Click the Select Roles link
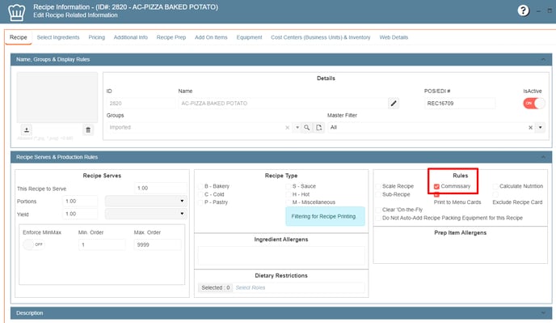The width and height of the screenshot is (556, 323). pos(251,288)
